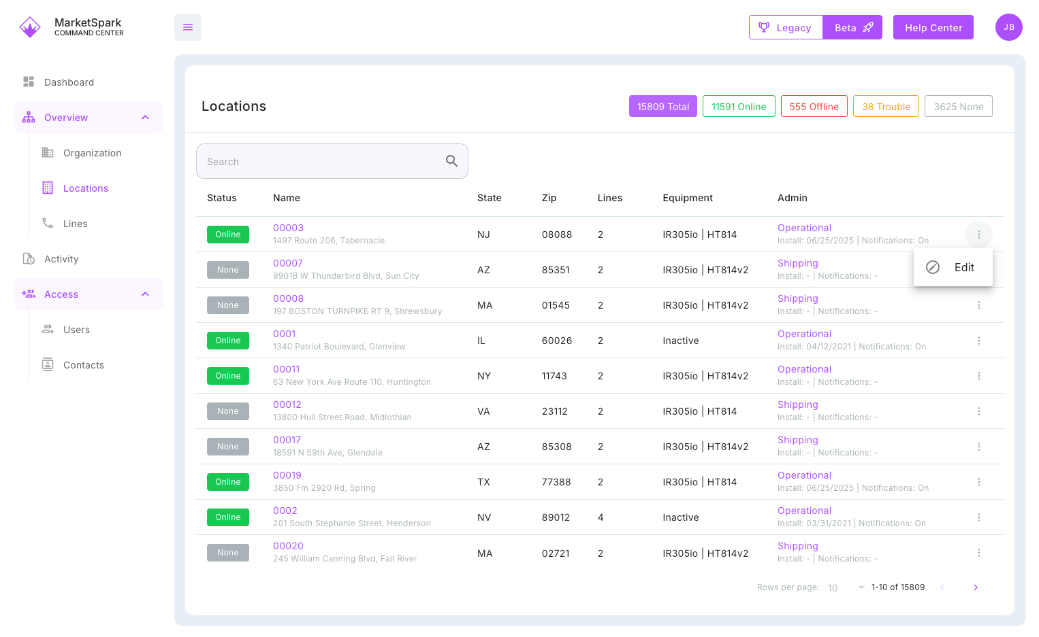Switch to the Legacy view
1039x637 pixels.
coord(786,27)
